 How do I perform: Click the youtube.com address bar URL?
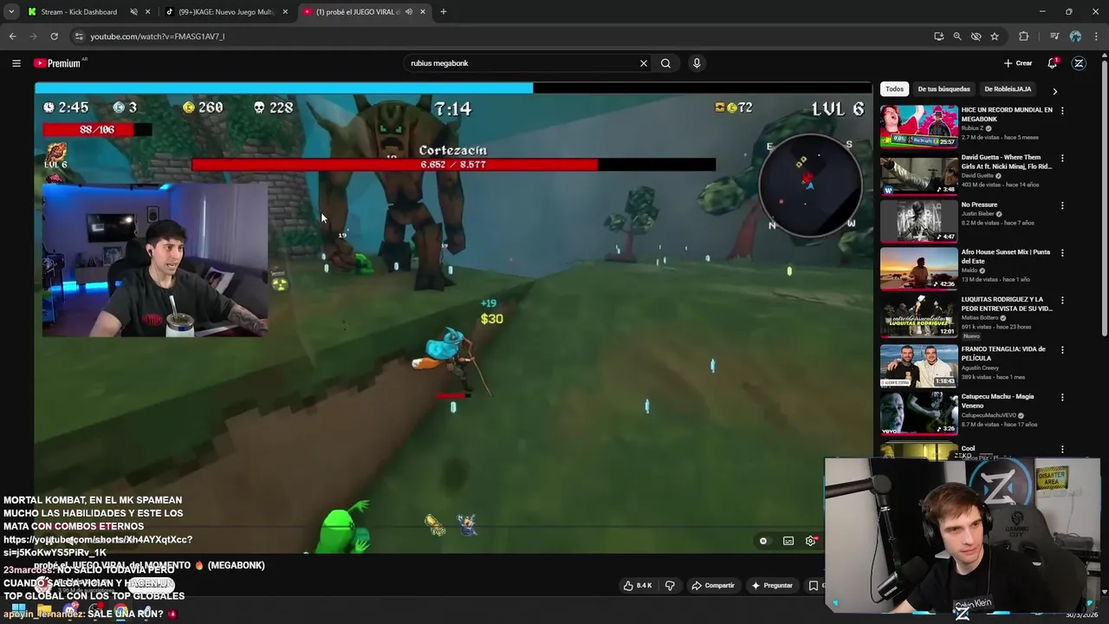(158, 36)
